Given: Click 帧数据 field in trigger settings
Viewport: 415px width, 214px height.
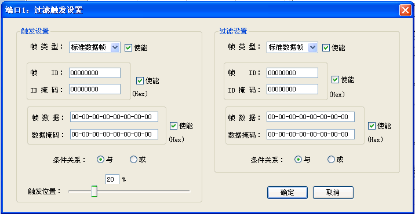Looking at the screenshot, I should (x=114, y=117).
